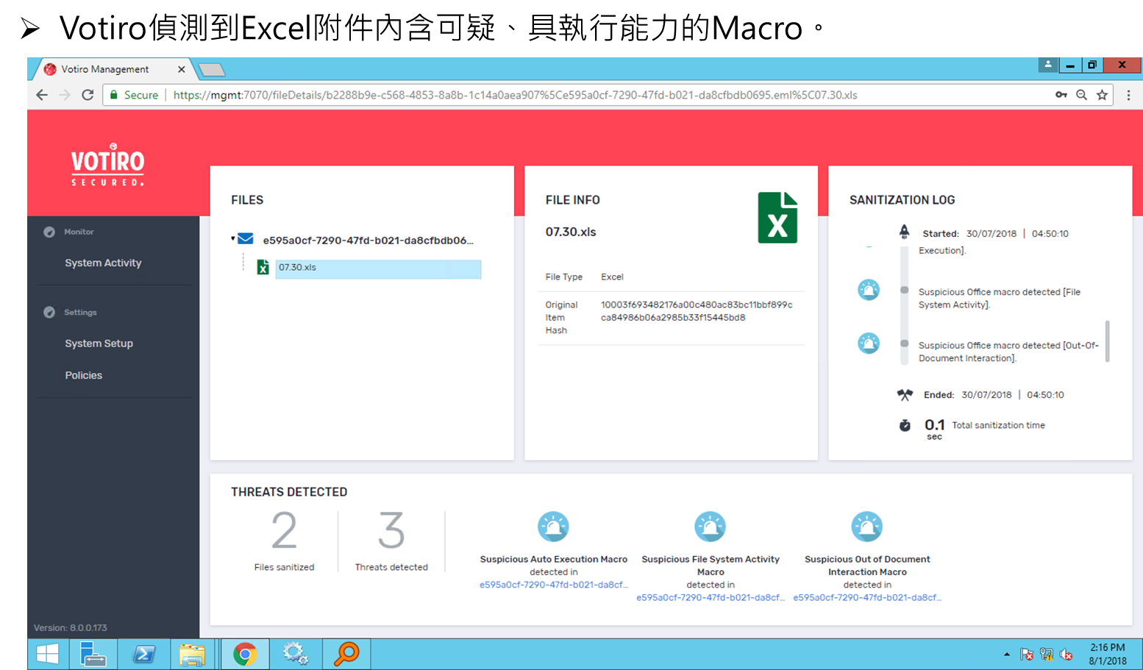1143x670 pixels.
Task: Click the Monitor section checkmark icon
Action: pos(49,232)
